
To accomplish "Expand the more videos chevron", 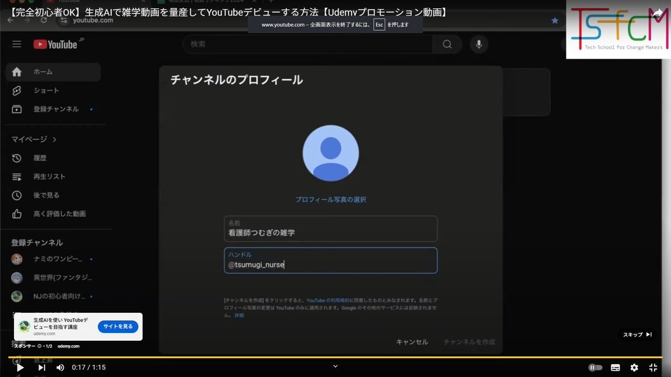I will click(x=335, y=366).
